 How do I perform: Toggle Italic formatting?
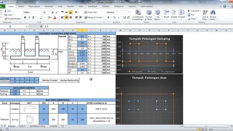29,17
